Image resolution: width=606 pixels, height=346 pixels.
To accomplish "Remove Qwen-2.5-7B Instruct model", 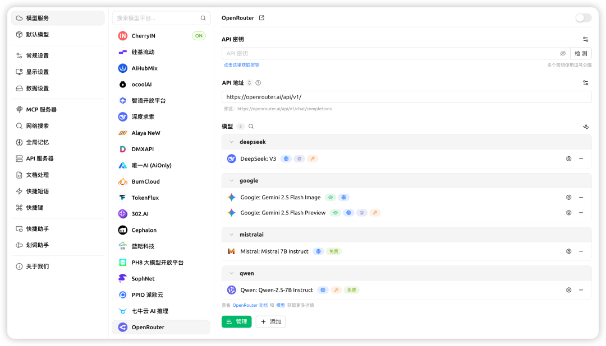I will click(581, 290).
